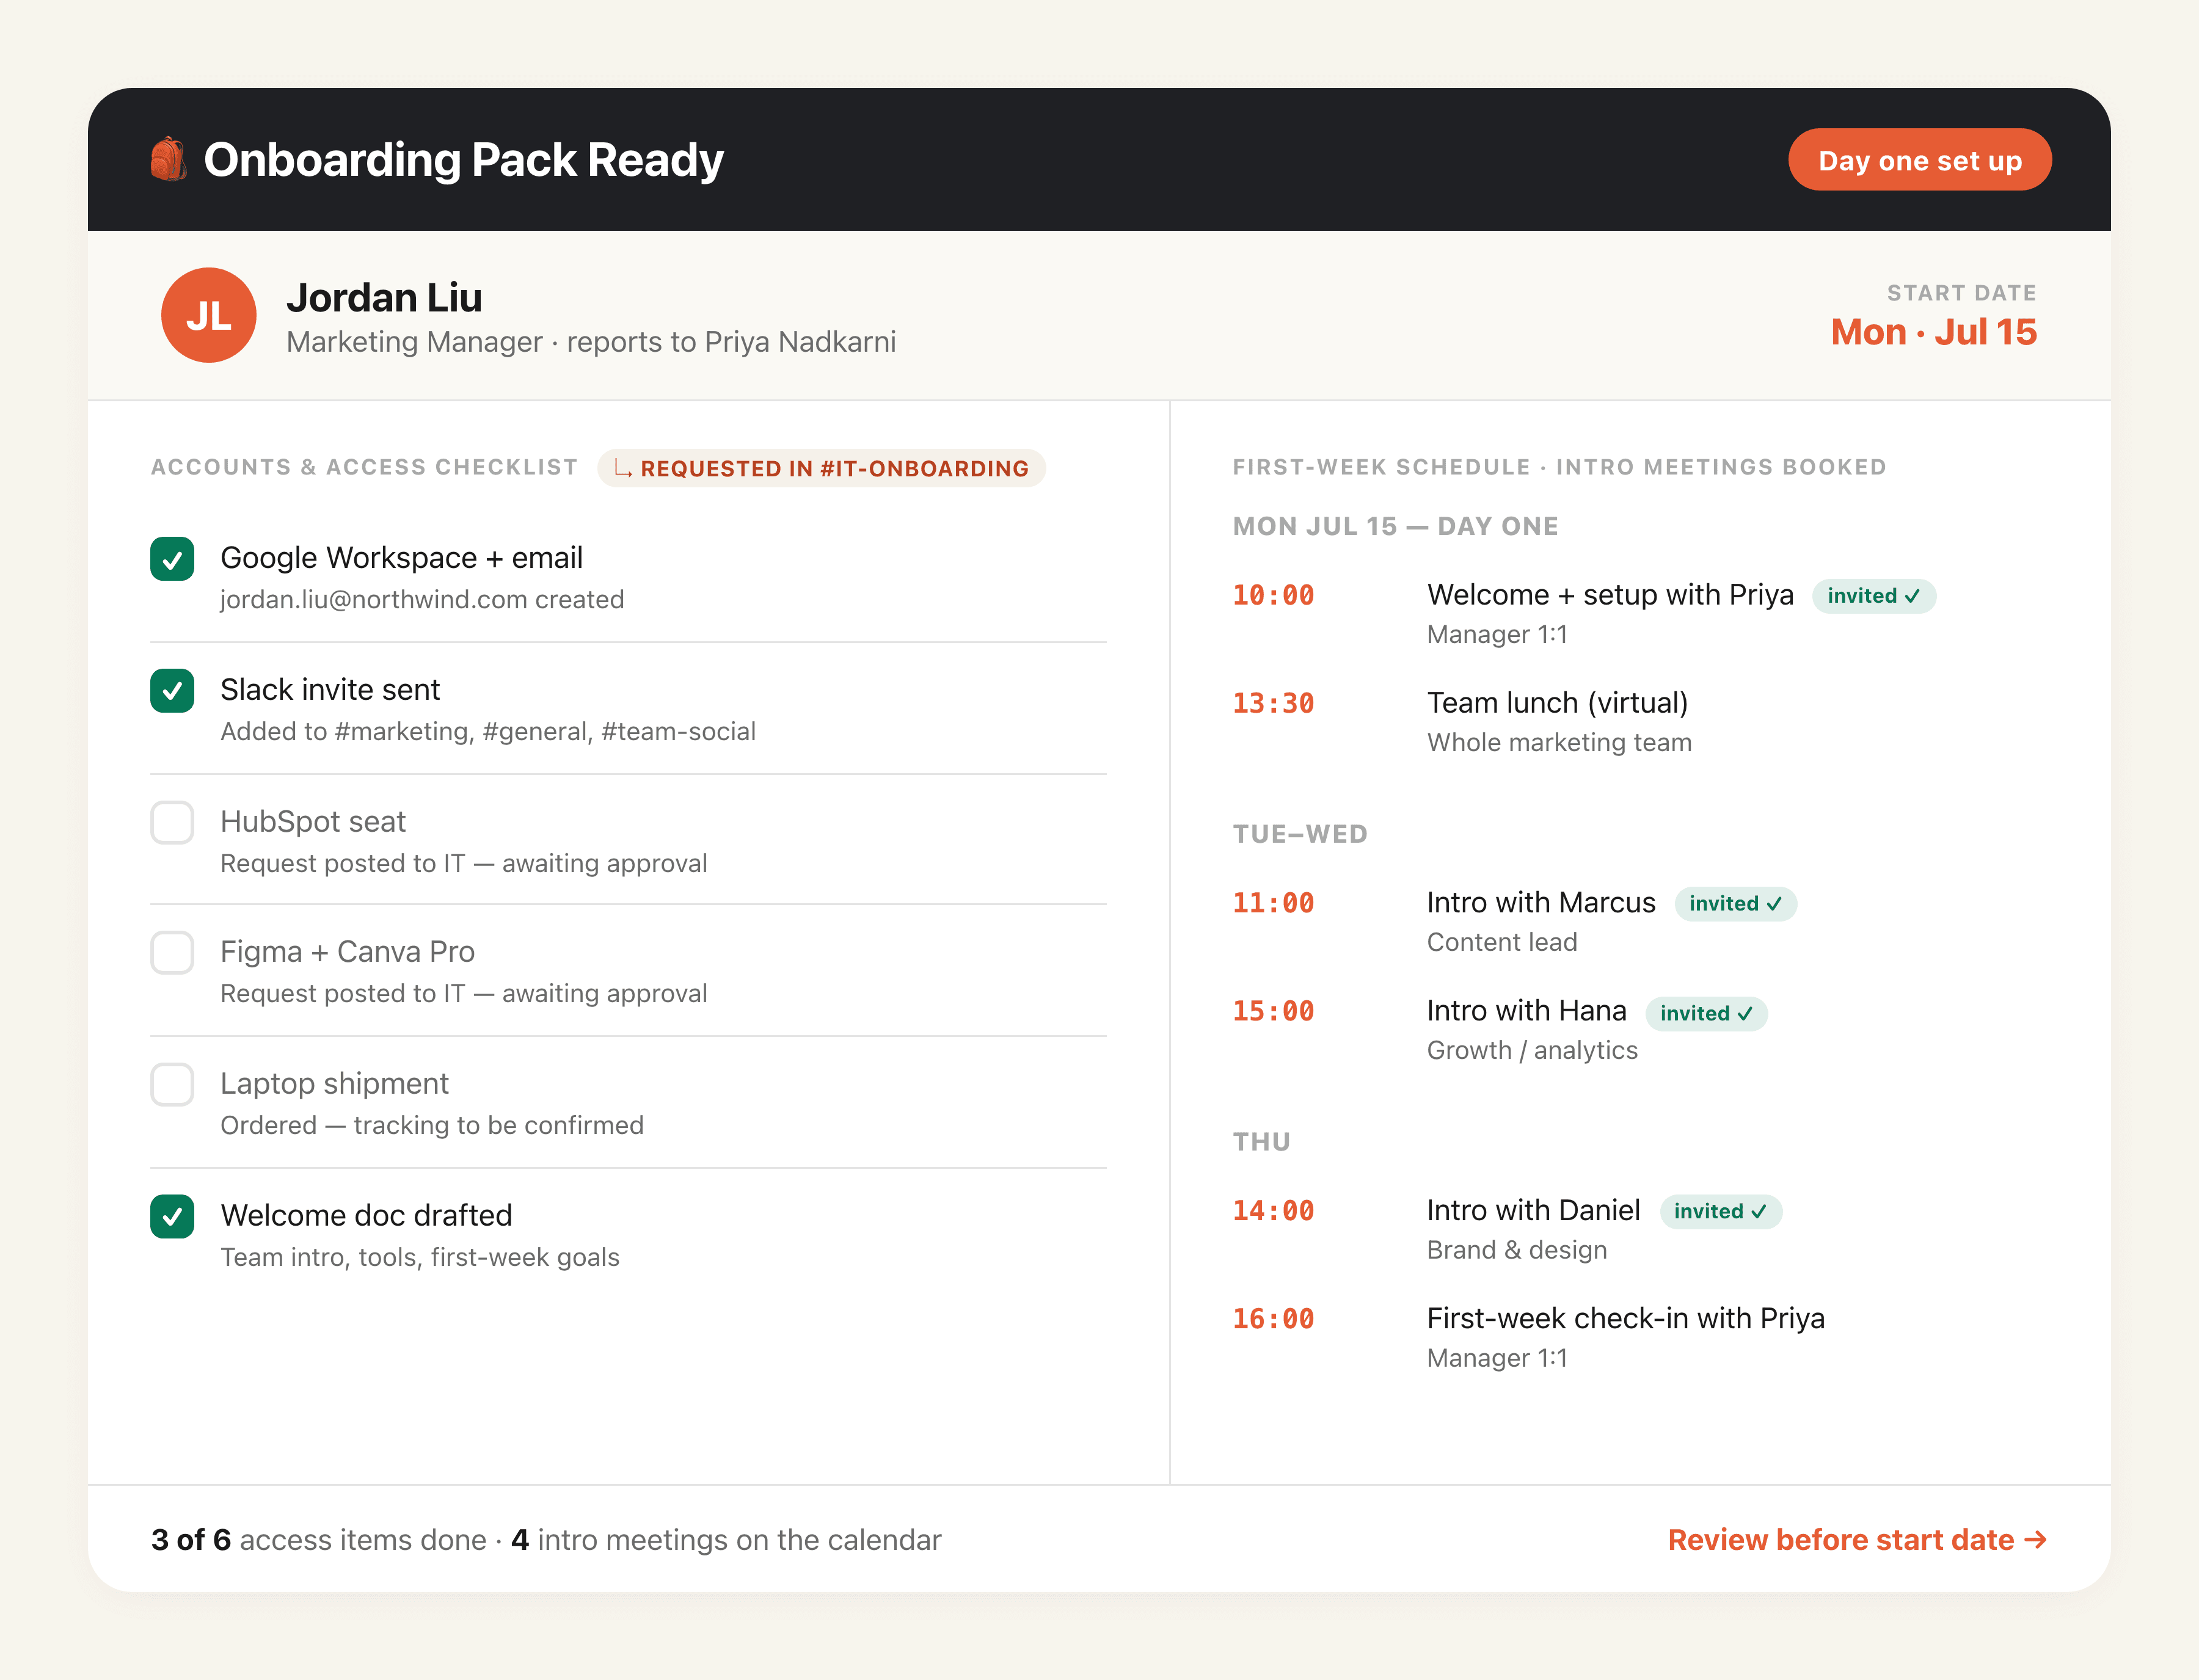2199x1680 pixels.
Task: Click the JL avatar circle
Action: point(209,315)
